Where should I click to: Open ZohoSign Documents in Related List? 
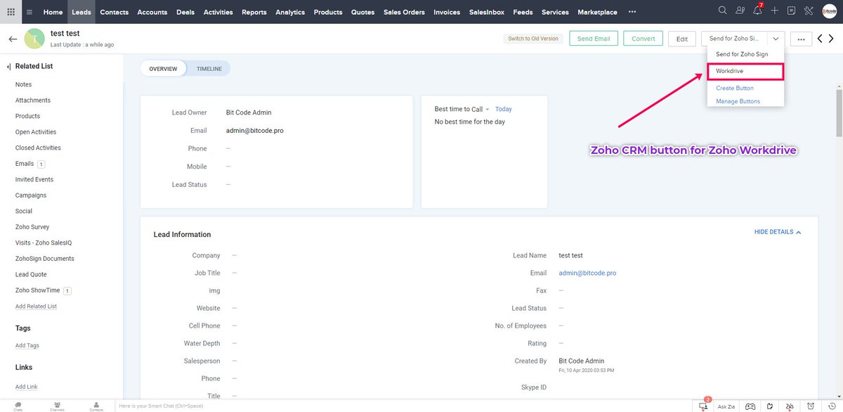45,259
